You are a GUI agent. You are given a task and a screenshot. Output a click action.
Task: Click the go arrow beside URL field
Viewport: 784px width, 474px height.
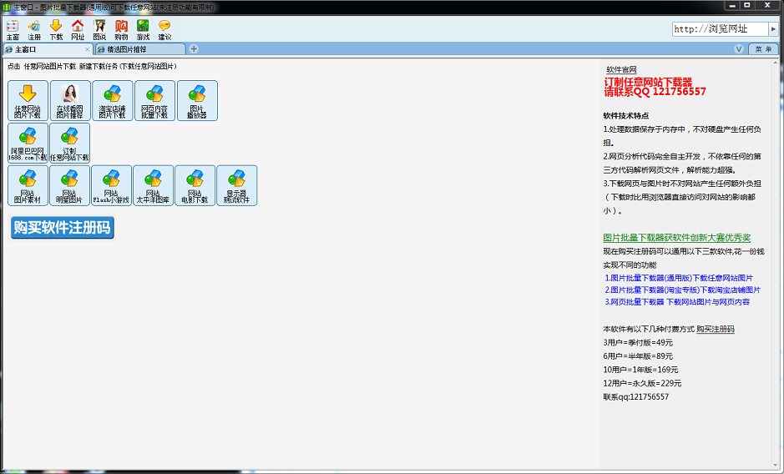(x=773, y=29)
